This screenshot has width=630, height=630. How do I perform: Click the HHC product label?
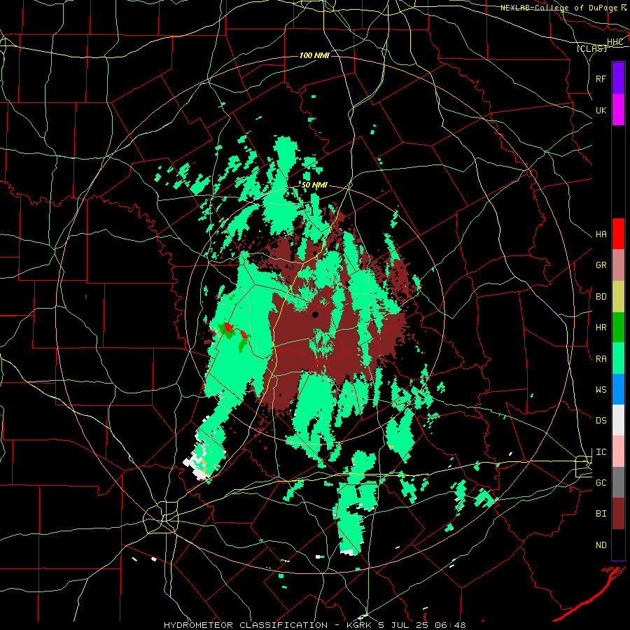coord(615,42)
